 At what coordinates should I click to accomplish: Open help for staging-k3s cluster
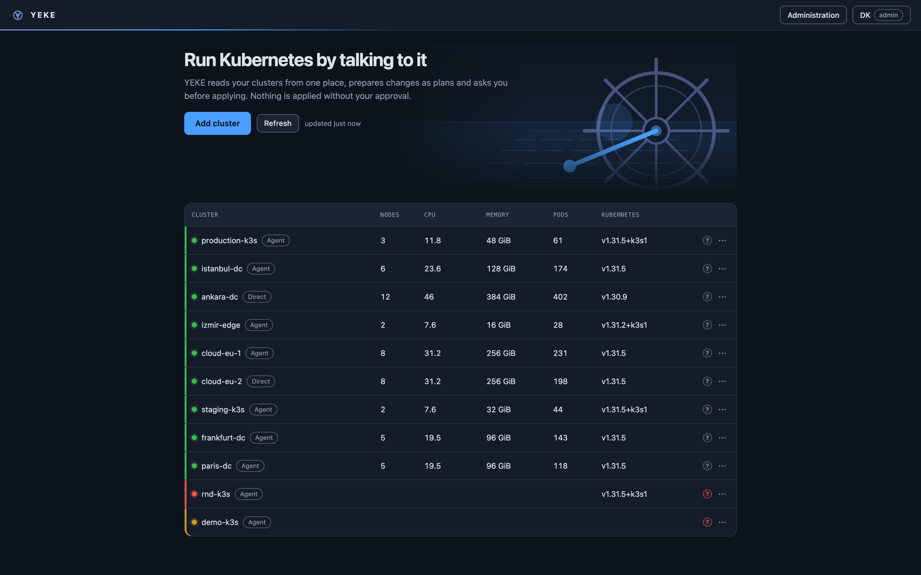tap(707, 409)
